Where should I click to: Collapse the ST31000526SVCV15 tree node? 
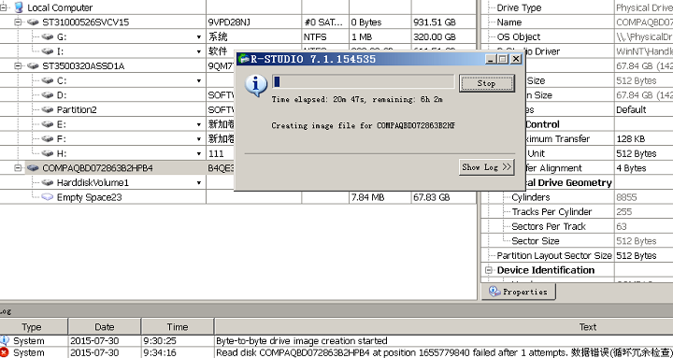coord(18,21)
